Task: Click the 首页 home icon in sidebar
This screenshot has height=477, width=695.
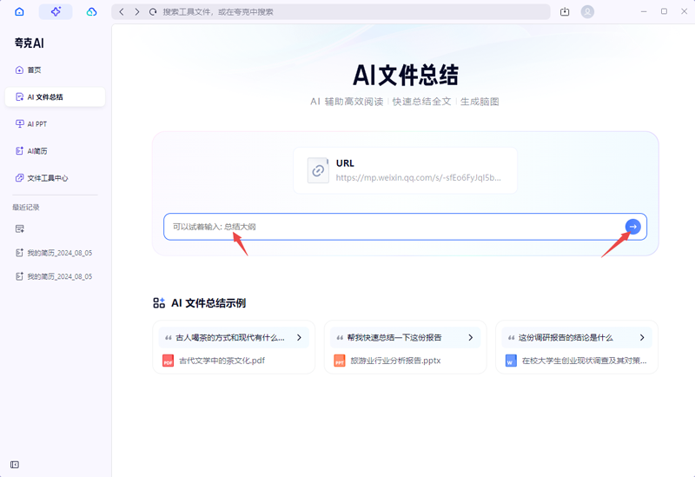Action: (x=19, y=70)
